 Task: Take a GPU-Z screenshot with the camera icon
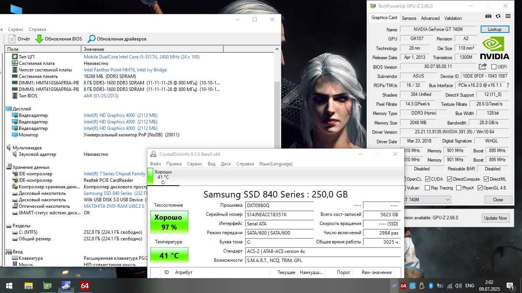tap(488, 16)
